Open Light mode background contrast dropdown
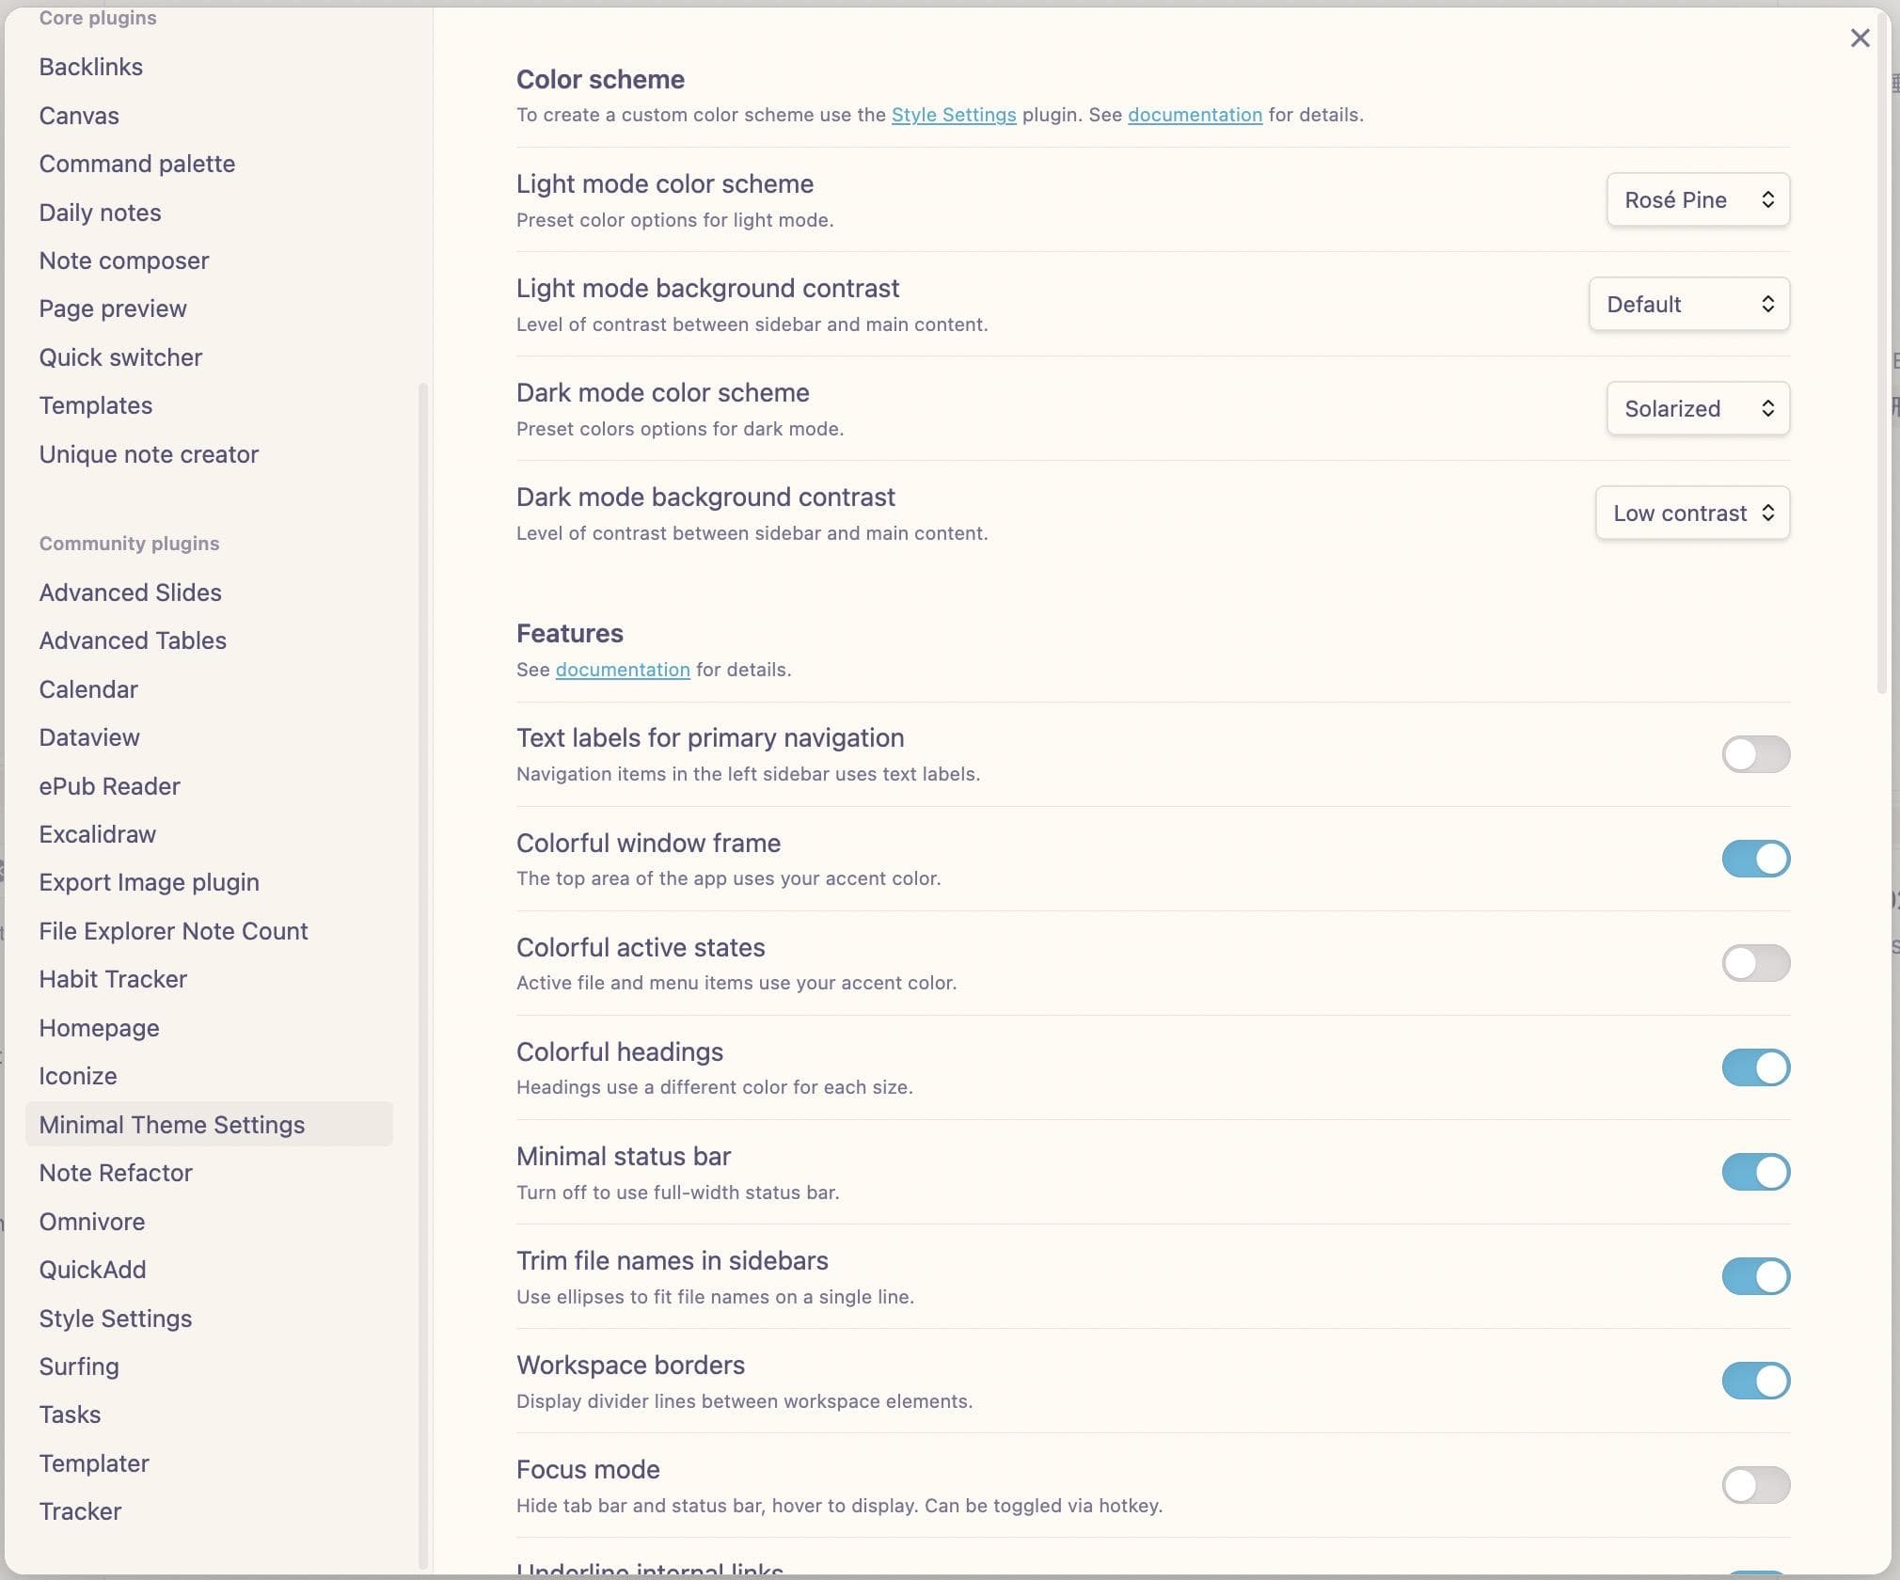The image size is (1900, 1580). point(1689,304)
